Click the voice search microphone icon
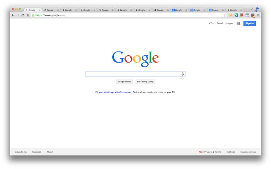 pyautogui.click(x=183, y=74)
